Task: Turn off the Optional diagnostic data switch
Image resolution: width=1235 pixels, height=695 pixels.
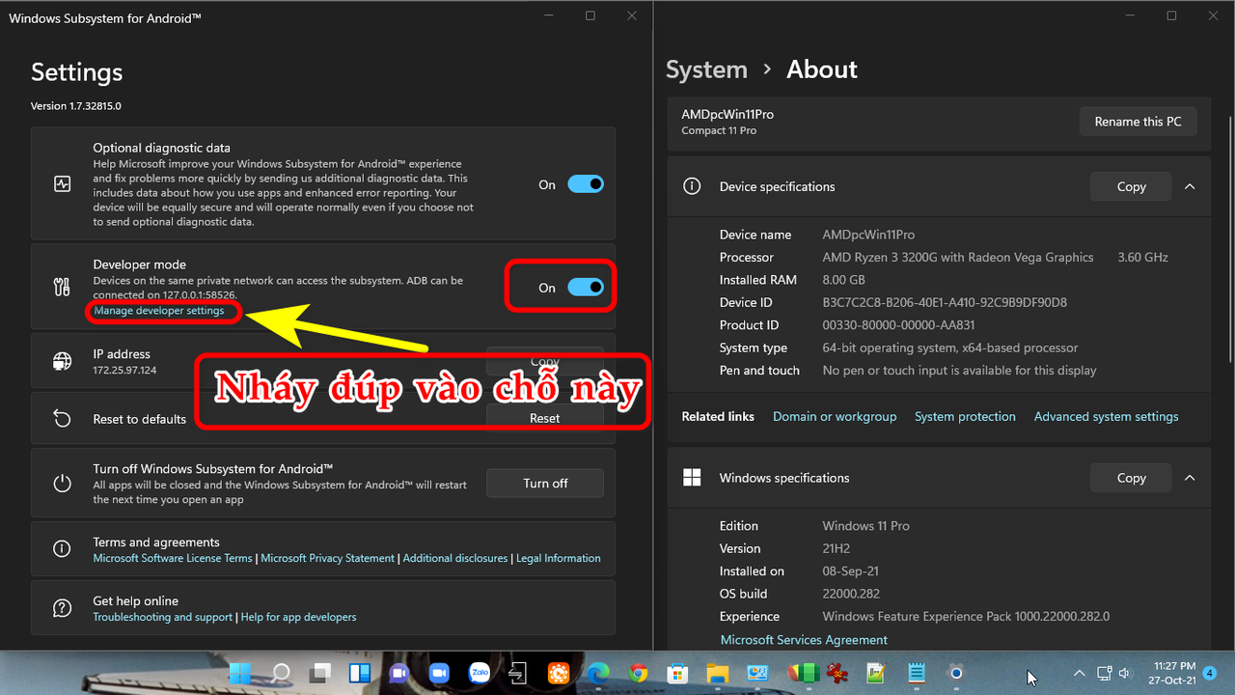Action: click(x=586, y=184)
